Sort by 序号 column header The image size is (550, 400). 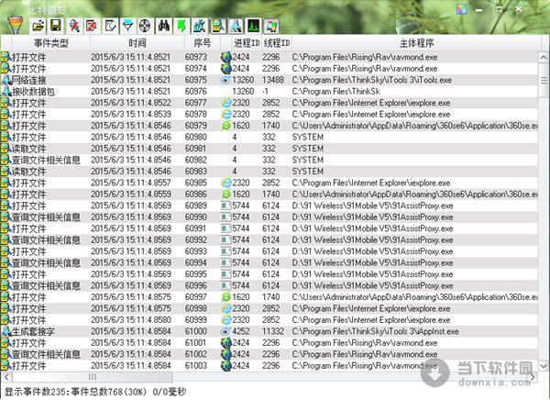[203, 43]
